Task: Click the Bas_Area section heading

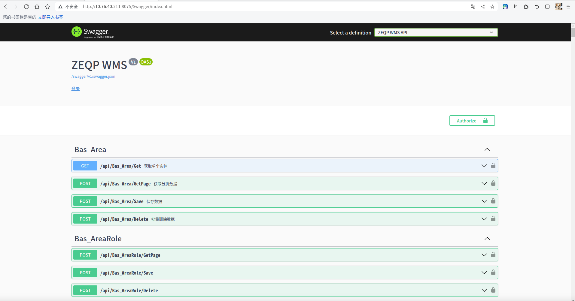Action: coord(90,149)
